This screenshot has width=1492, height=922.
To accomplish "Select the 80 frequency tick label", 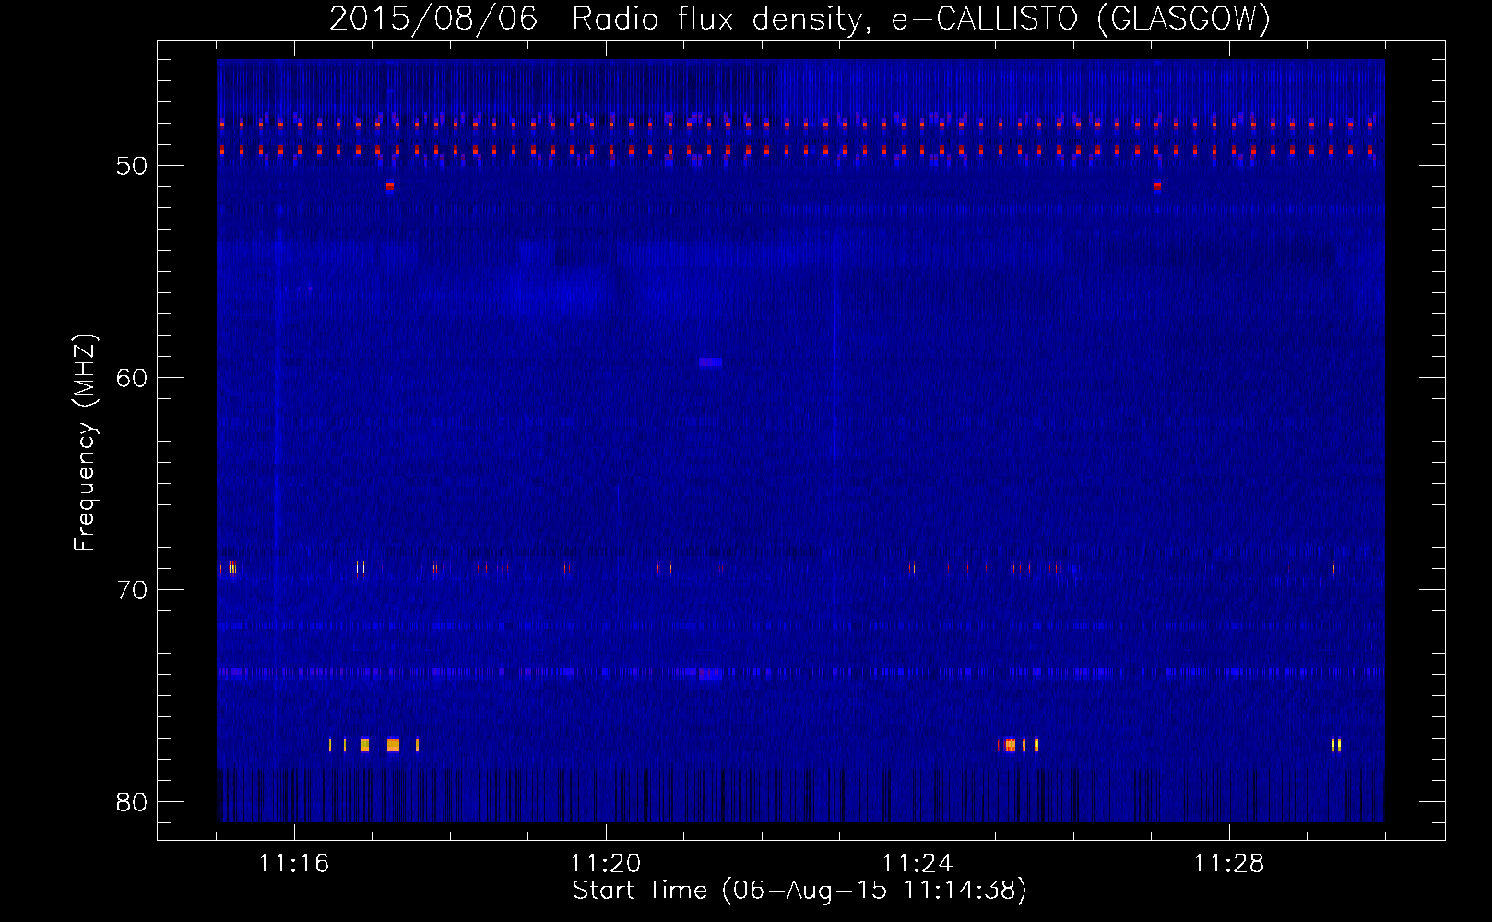I will pos(132,802).
